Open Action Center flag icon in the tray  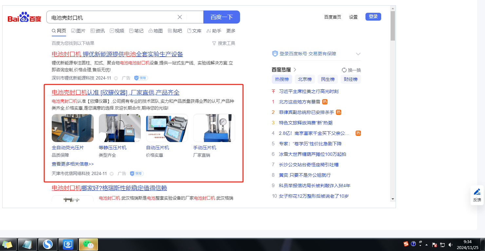[435, 245]
